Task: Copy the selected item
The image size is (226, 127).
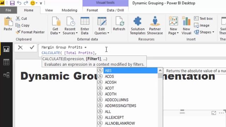Action: click(22, 25)
